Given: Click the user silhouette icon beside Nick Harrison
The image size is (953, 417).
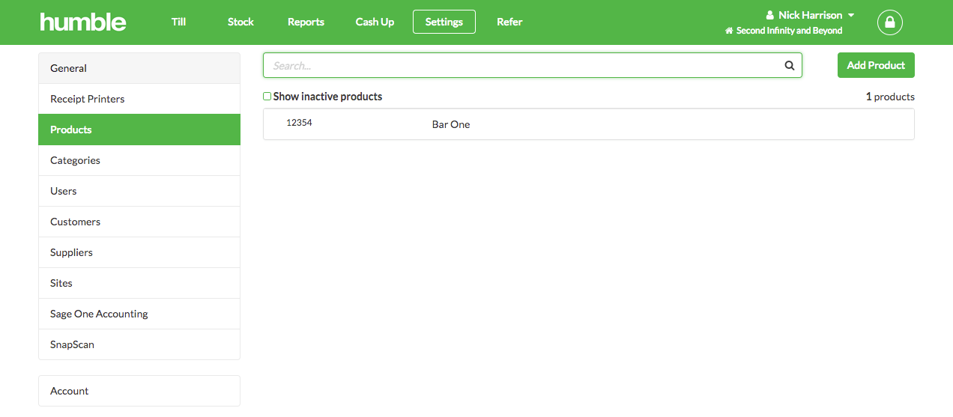Looking at the screenshot, I should 769,15.
